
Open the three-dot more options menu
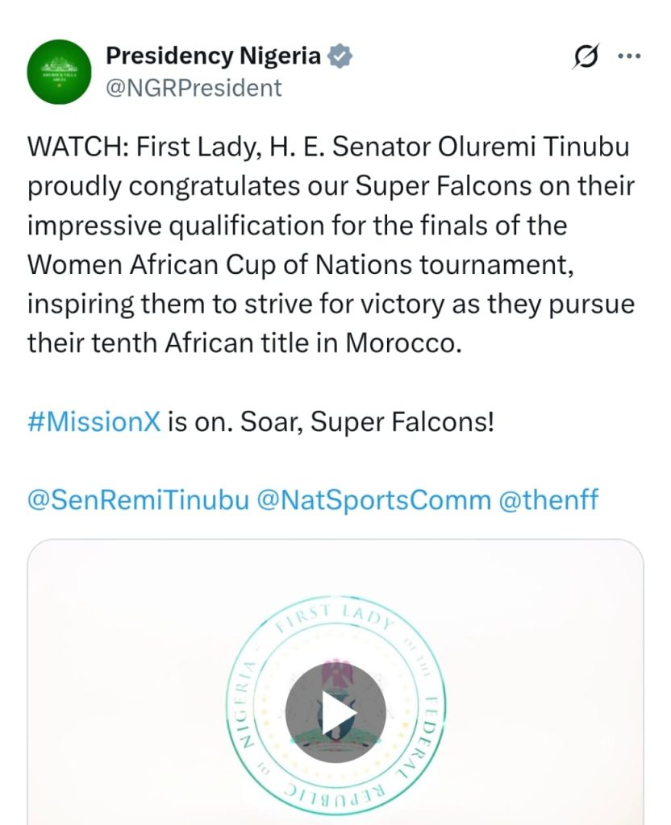(x=629, y=56)
